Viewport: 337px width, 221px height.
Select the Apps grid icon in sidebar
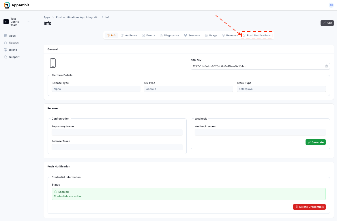(x=5, y=35)
